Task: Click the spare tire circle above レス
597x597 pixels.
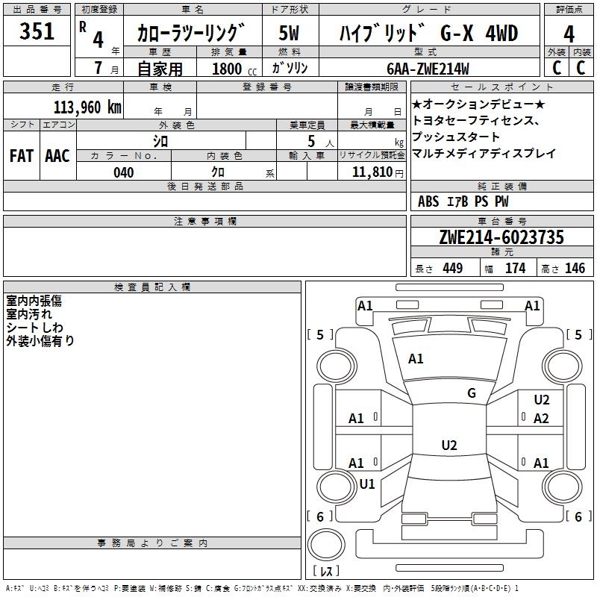Action: [x=326, y=545]
